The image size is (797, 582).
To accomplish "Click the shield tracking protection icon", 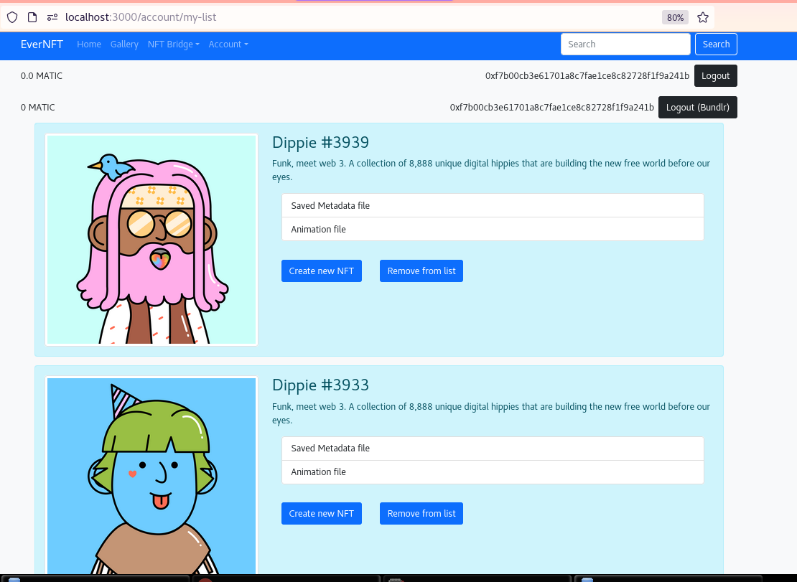I will pos(12,17).
